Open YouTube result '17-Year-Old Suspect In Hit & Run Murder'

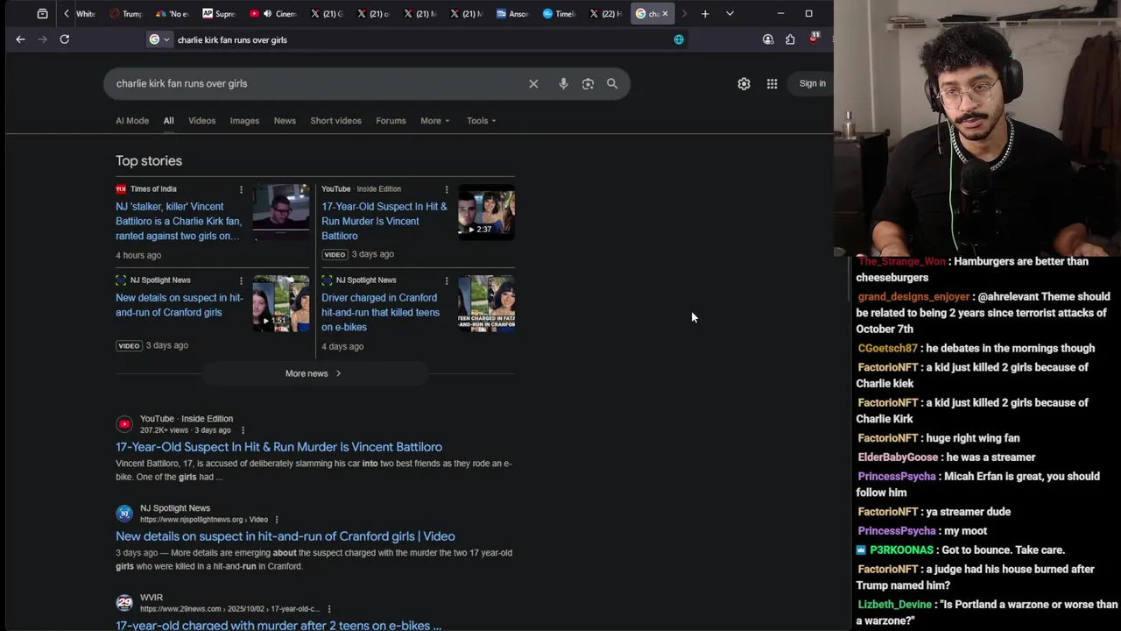278,447
